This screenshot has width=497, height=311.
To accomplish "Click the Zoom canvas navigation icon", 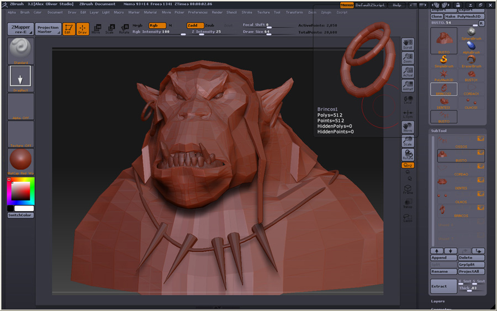I will (408, 57).
